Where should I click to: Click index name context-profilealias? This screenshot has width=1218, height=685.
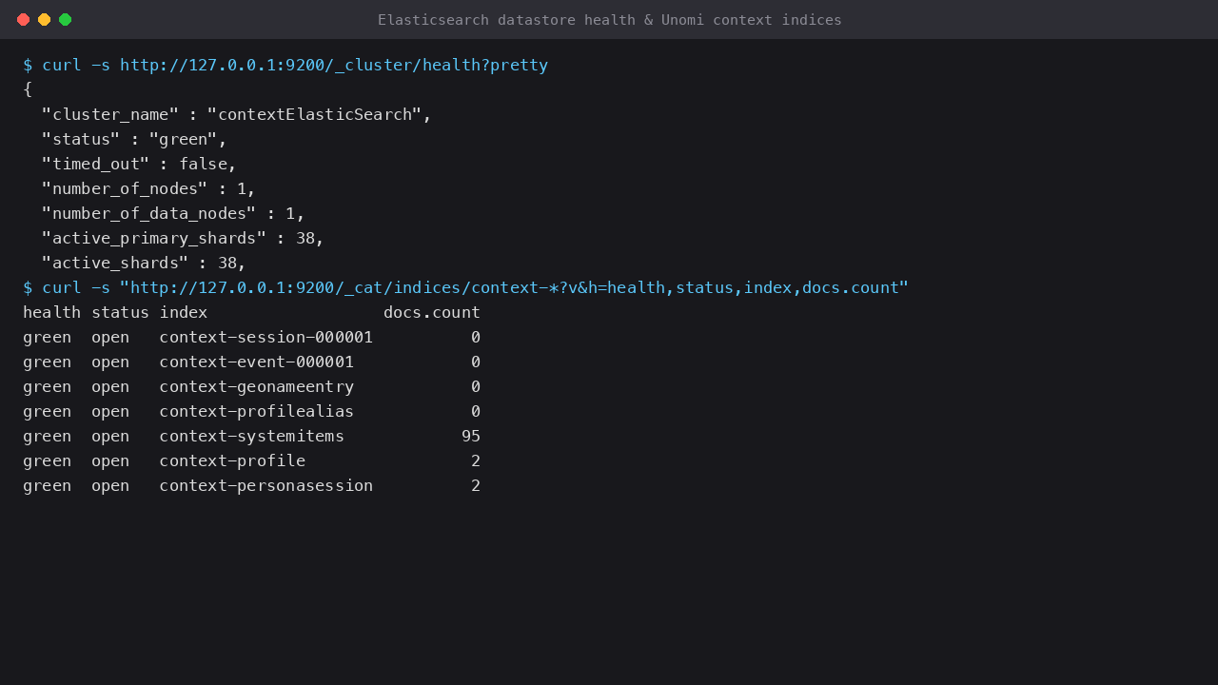(x=257, y=411)
